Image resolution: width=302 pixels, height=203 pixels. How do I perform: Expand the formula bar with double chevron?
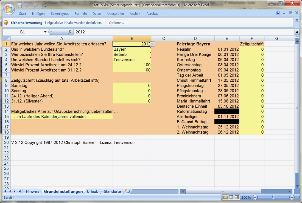(297, 32)
